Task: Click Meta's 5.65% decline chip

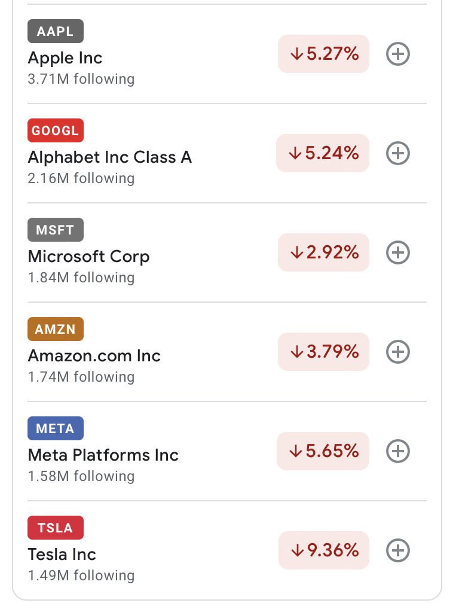Action: (x=323, y=451)
